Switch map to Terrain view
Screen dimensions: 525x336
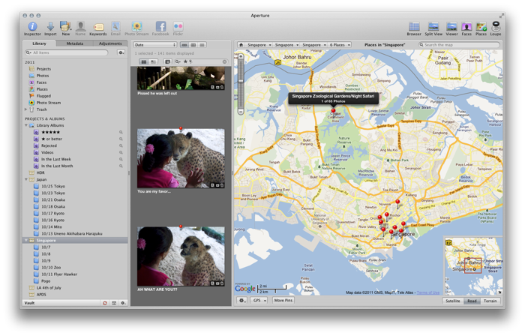(x=490, y=301)
